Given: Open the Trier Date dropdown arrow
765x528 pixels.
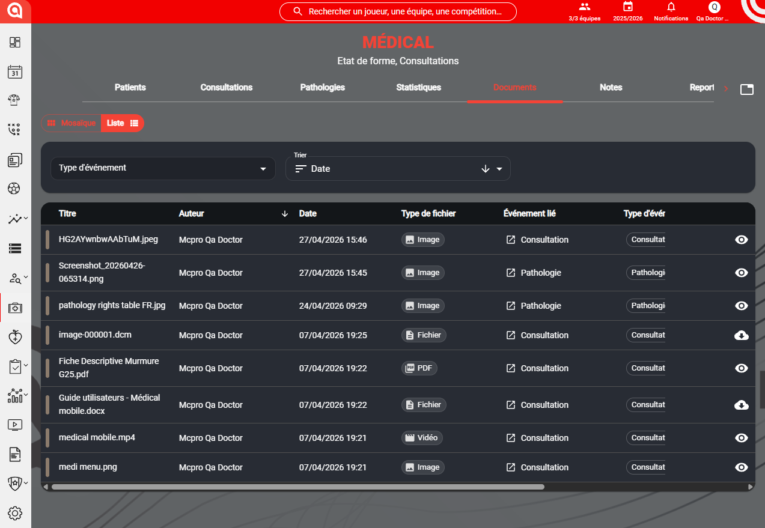Looking at the screenshot, I should (x=499, y=169).
